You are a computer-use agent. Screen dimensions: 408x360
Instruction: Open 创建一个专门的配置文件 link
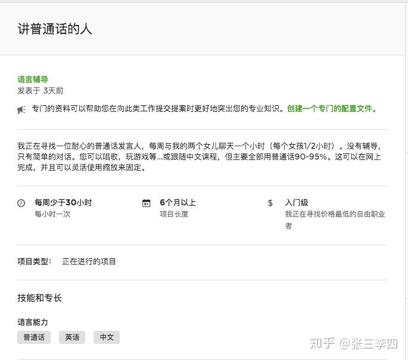pyautogui.click(x=332, y=108)
